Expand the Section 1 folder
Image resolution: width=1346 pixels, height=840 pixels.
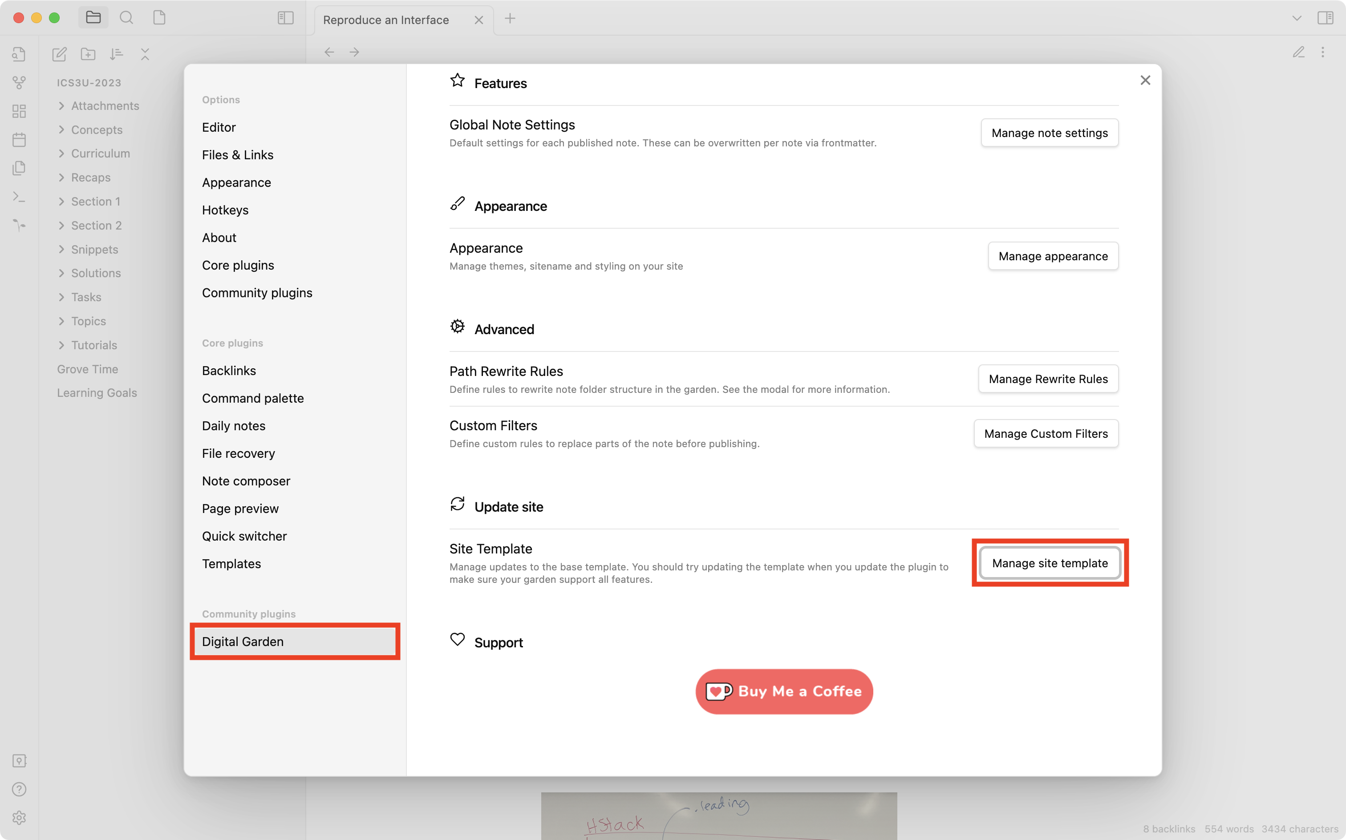(61, 201)
